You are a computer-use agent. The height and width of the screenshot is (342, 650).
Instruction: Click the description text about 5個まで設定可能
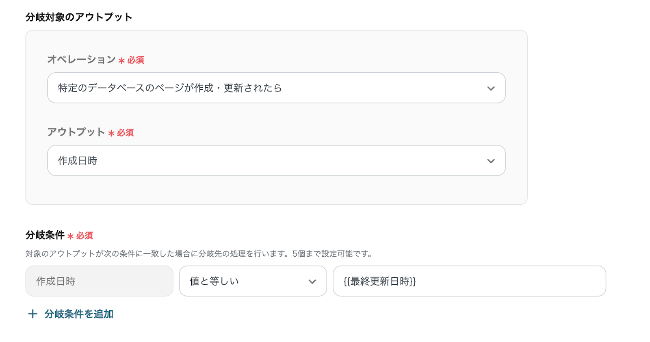coord(199,254)
